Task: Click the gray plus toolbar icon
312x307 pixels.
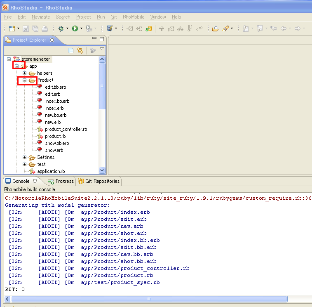Action: (162, 29)
